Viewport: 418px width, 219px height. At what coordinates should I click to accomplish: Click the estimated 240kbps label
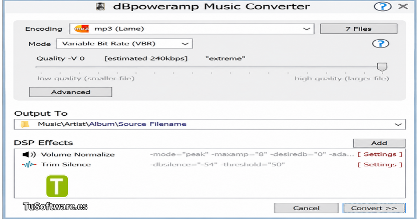[146, 58]
